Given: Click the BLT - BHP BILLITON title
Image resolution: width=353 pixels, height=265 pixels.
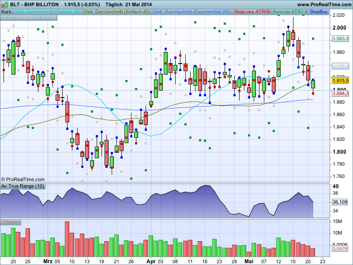Looking at the screenshot, I should [x=34, y=4].
